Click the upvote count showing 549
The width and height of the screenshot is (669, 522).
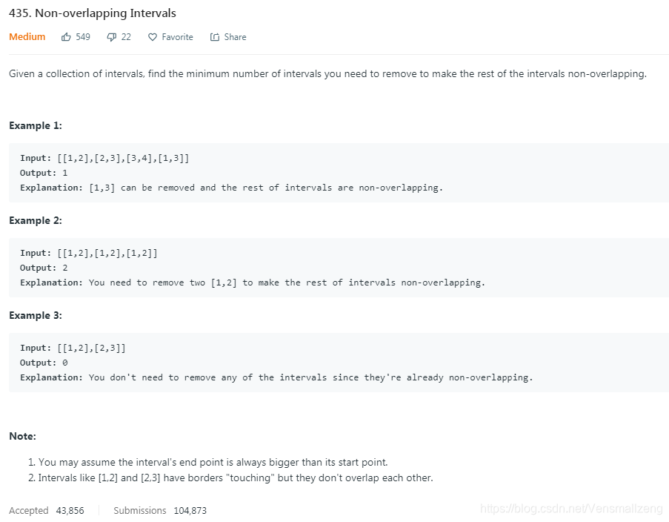click(82, 36)
